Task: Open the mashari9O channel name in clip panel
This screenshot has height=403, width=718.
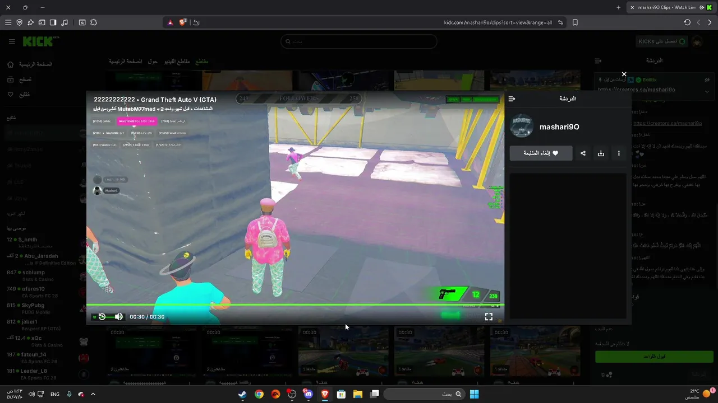Action: click(559, 127)
